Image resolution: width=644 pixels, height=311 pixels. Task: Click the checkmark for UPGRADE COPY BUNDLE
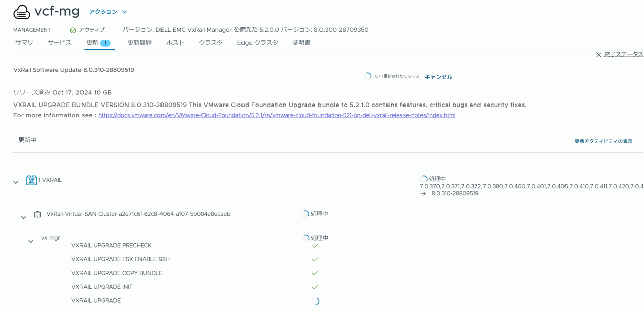[315, 273]
